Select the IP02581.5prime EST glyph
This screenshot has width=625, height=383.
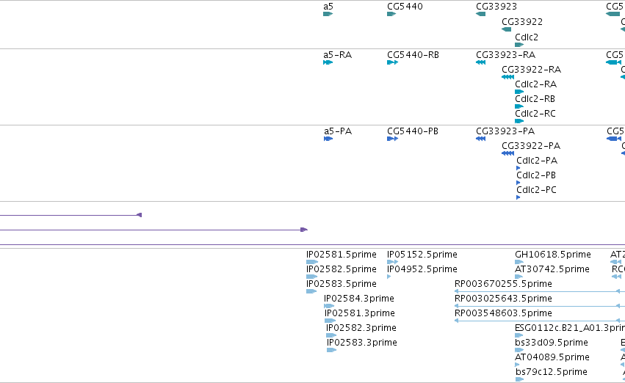point(311,262)
